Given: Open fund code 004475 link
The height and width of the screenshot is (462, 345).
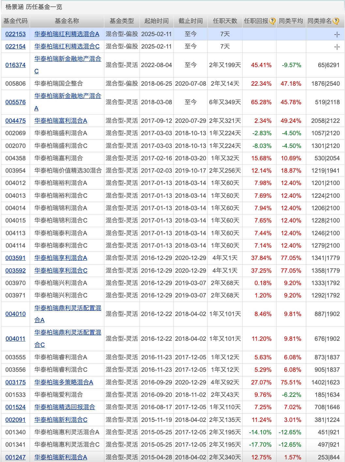Looking at the screenshot, I should tap(15, 121).
